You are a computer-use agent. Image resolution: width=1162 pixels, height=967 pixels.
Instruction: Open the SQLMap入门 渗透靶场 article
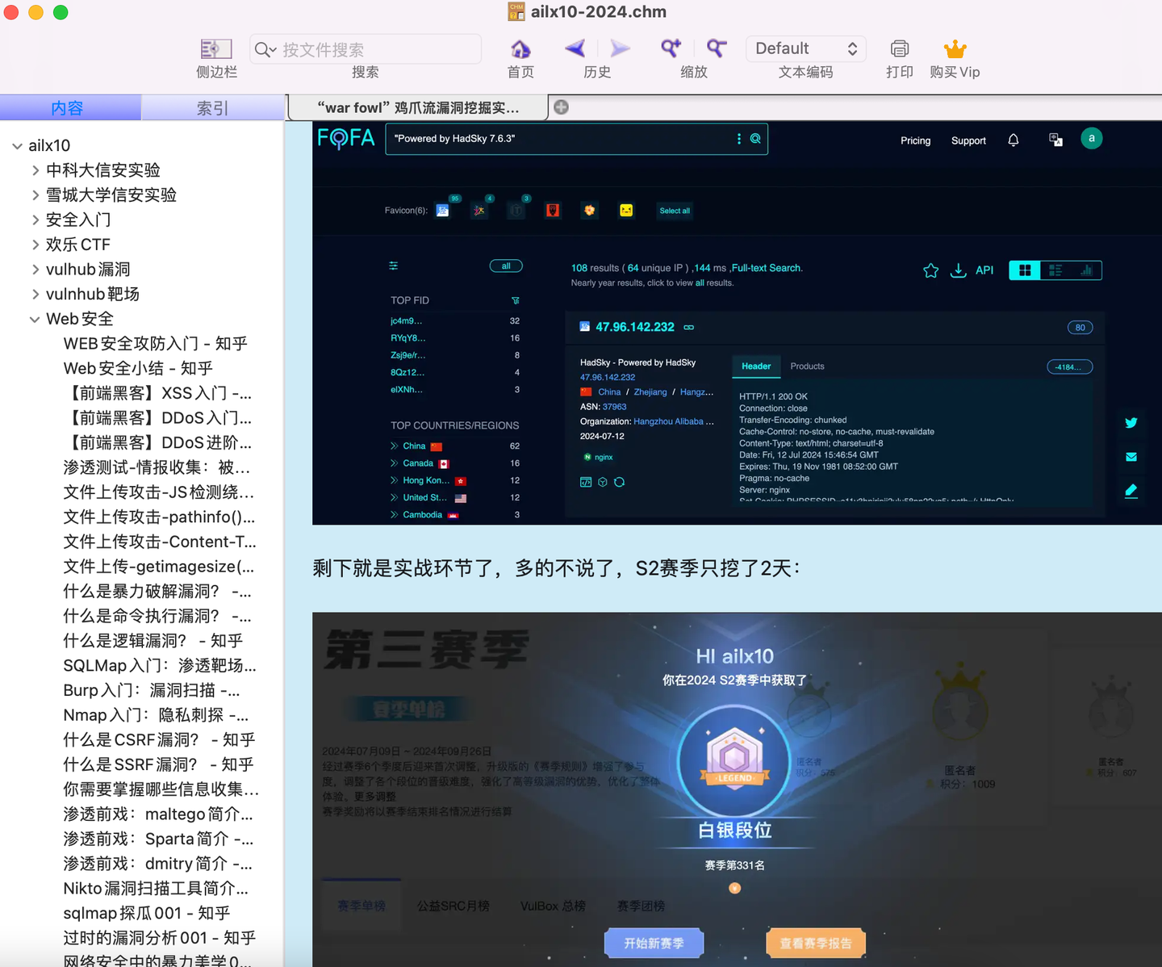click(x=159, y=665)
